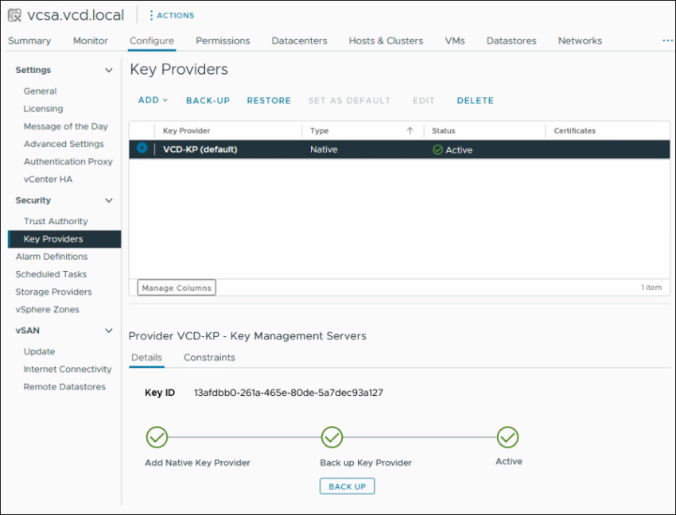Click the Key Provider column header
The image size is (676, 515).
pos(186,131)
